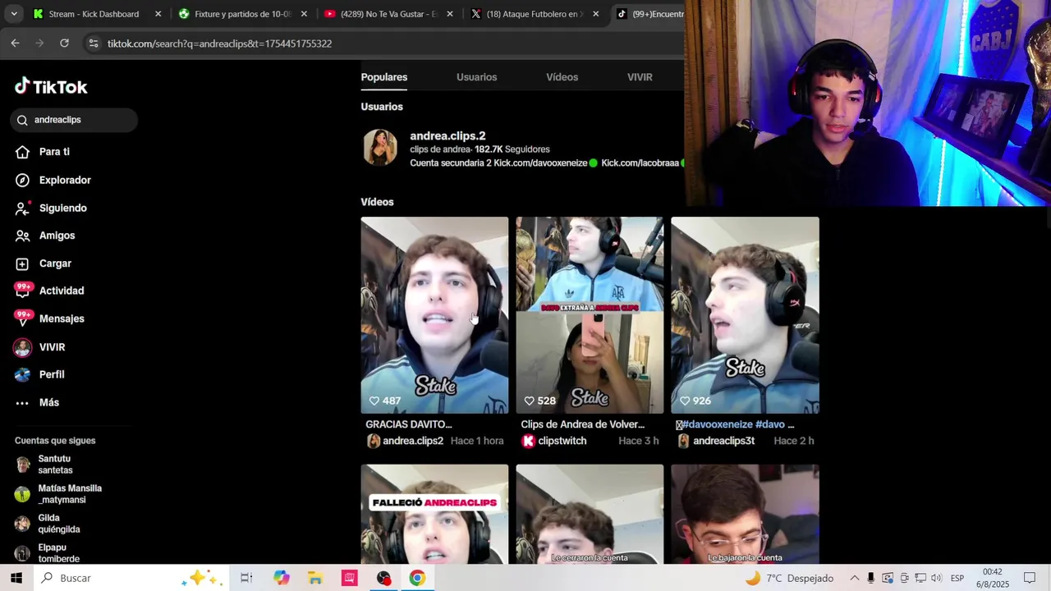The width and height of the screenshot is (1051, 591).
Task: Open #davooxeneize video thumbnail with 926 likes
Action: tap(745, 315)
